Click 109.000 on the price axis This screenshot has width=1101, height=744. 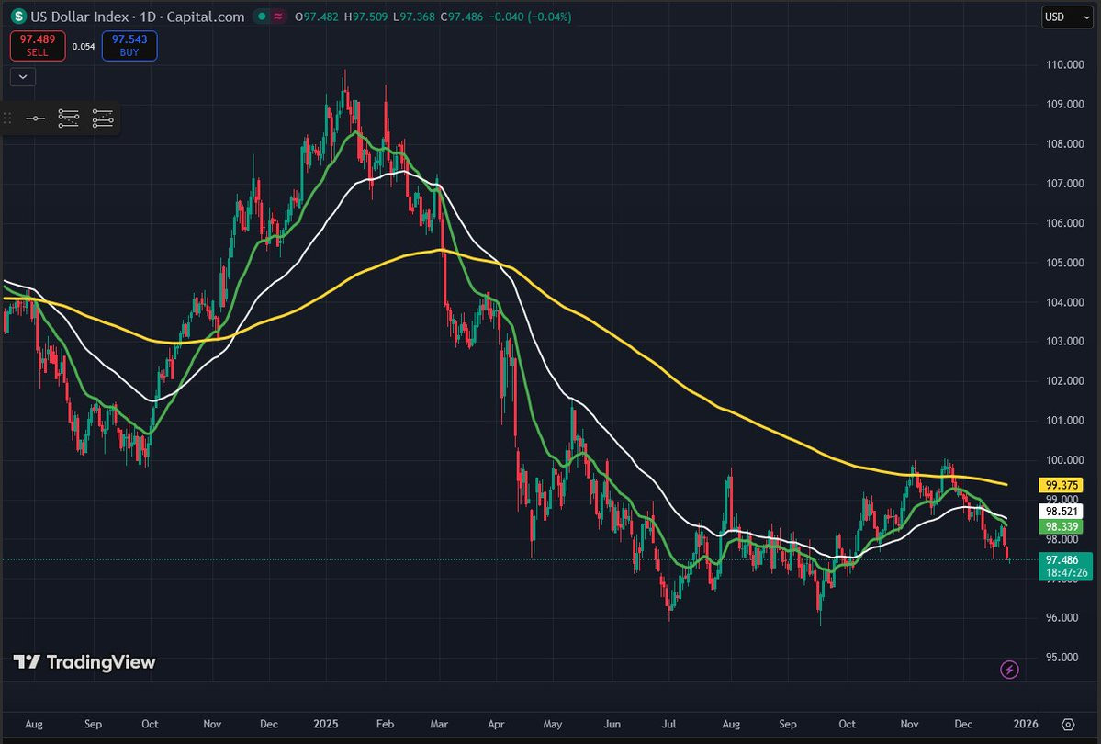click(1064, 104)
